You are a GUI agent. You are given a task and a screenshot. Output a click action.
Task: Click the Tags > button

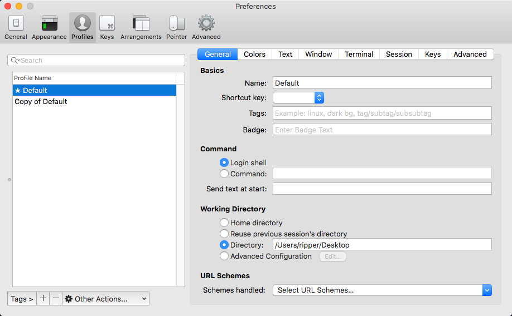(x=22, y=299)
